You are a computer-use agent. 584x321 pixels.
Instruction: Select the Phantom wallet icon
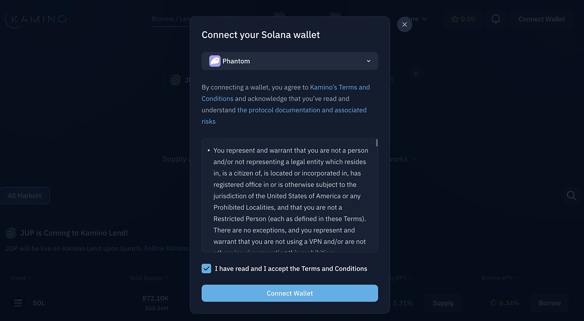(x=214, y=61)
